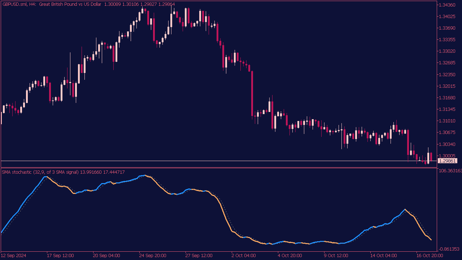462x260 pixels.
Task: Click the indicator peak near 17 Sep
Action: 46,177
